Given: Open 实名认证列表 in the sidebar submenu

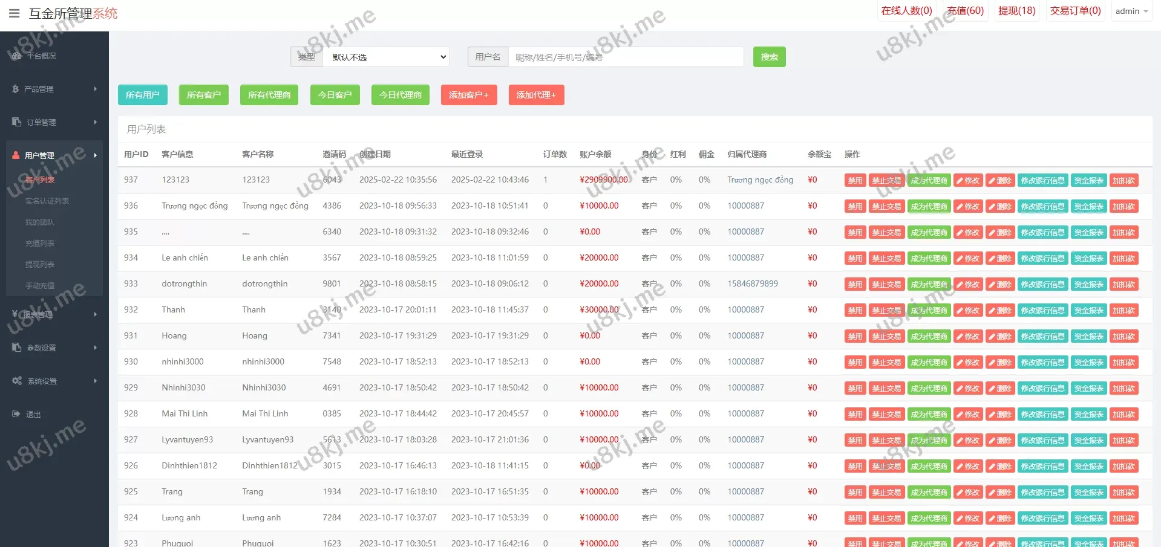Looking at the screenshot, I should tap(47, 201).
